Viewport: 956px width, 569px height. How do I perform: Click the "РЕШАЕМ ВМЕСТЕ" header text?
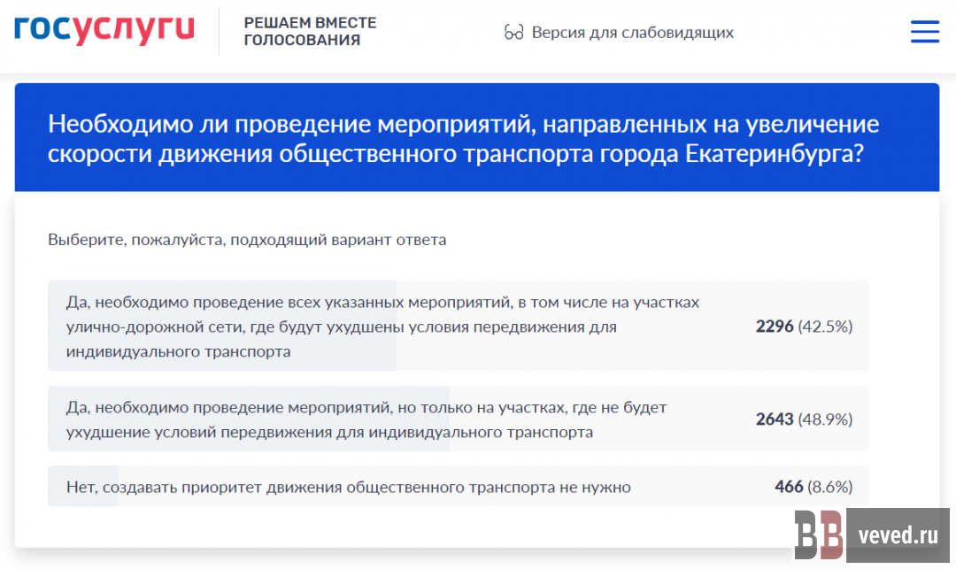click(310, 22)
